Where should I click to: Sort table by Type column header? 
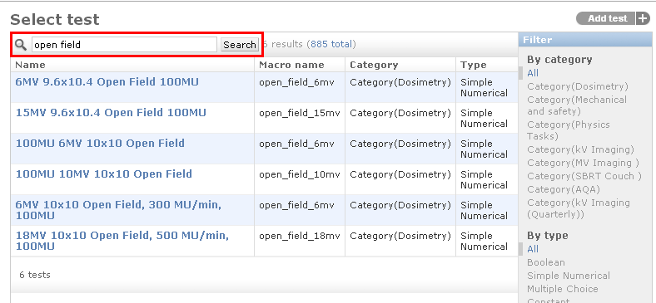[474, 65]
